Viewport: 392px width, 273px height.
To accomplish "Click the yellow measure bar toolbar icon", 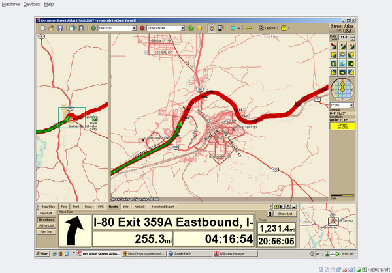I will (x=248, y=28).
